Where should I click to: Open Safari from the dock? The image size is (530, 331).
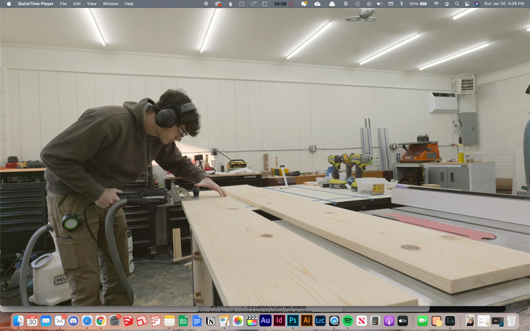(87, 321)
